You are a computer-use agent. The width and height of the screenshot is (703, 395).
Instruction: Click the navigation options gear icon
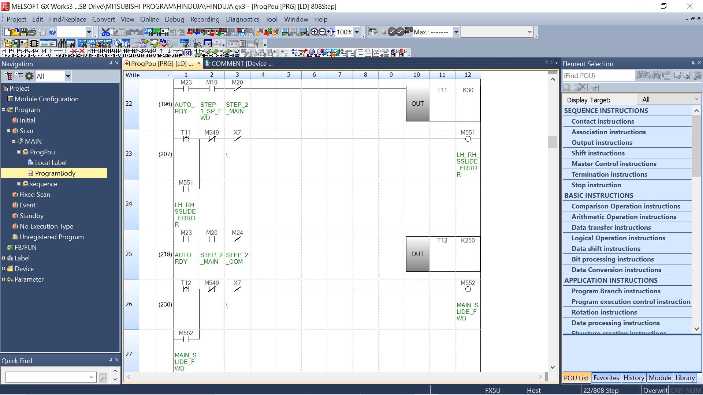[29, 76]
